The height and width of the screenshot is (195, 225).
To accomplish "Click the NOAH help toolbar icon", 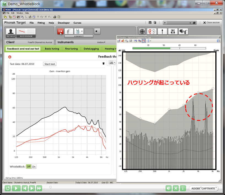I will pos(59,17).
